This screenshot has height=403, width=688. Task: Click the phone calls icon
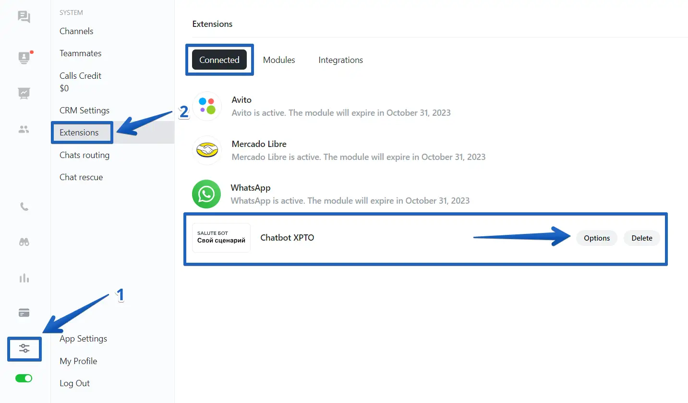(x=24, y=207)
